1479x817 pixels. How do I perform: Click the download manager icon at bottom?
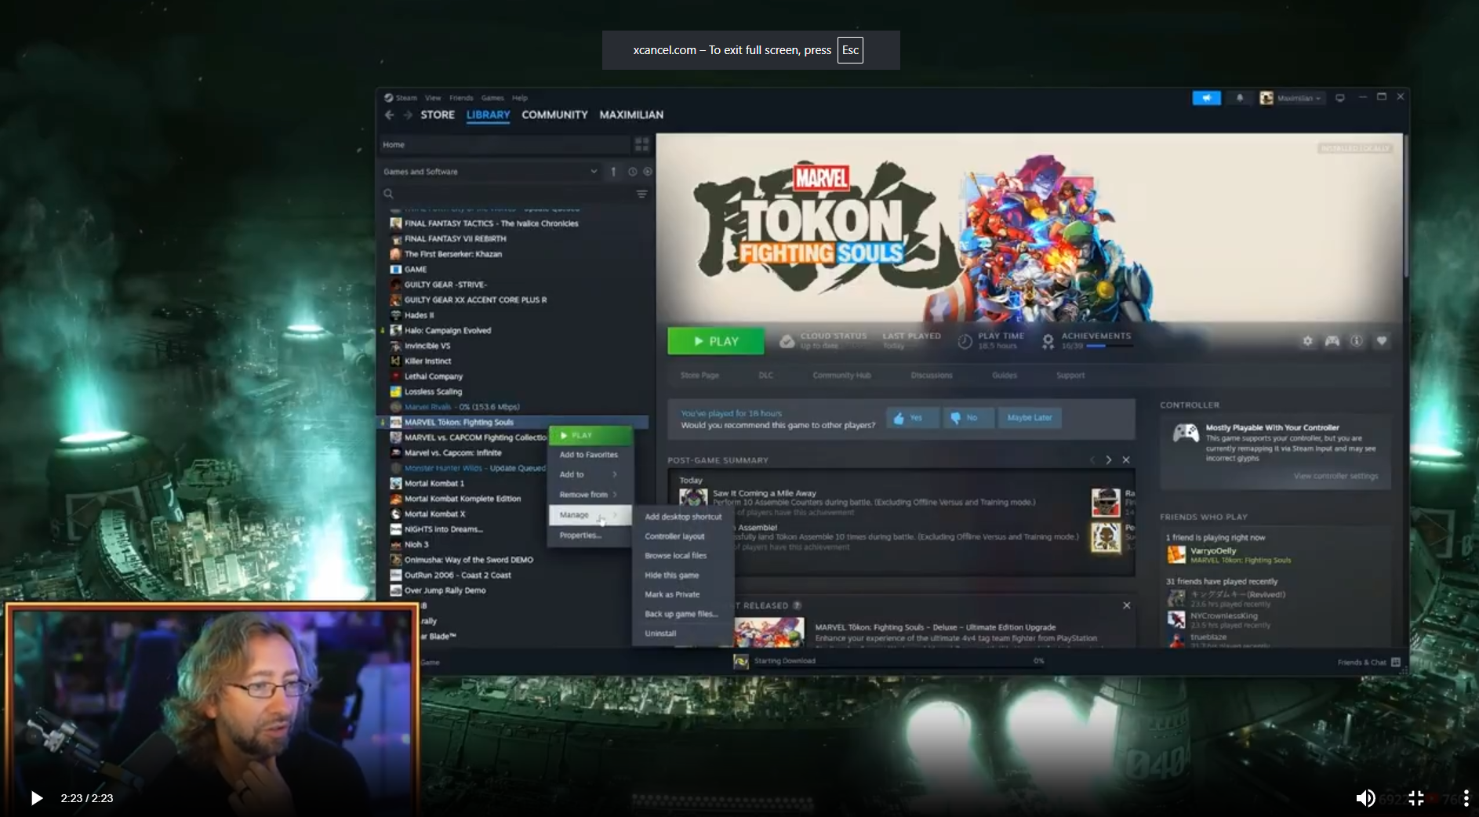741,662
